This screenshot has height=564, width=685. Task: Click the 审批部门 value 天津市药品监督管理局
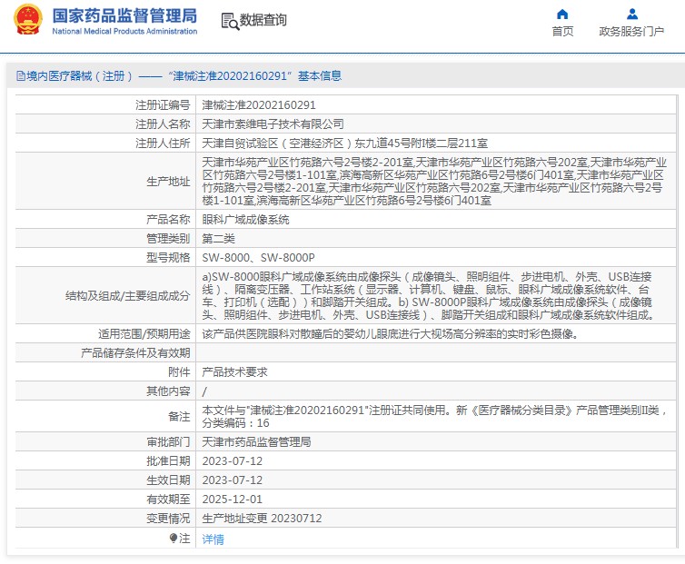point(256,441)
